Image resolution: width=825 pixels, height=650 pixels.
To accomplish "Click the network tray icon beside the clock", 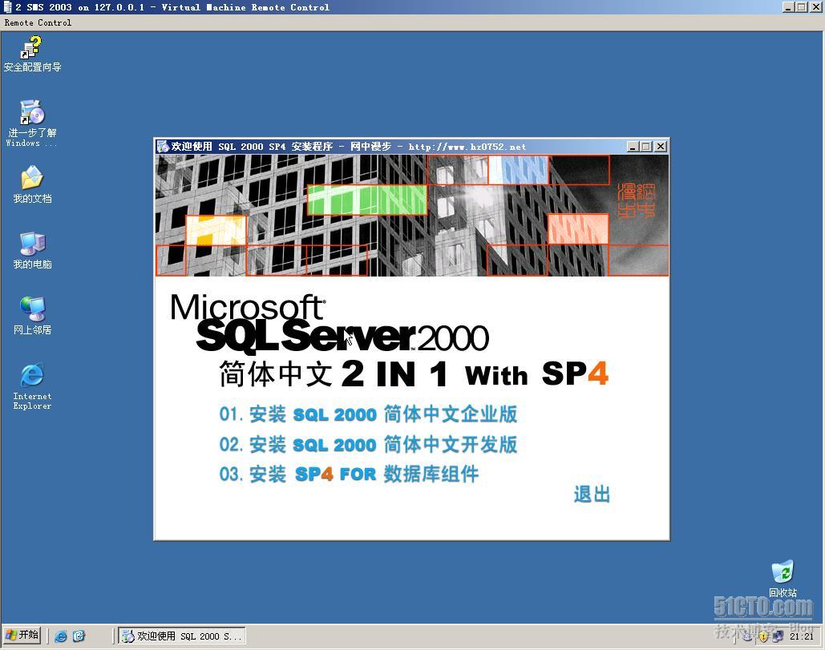I will point(778,636).
